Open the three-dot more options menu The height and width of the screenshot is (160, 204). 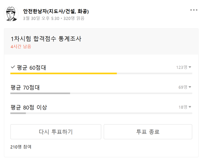194,10
